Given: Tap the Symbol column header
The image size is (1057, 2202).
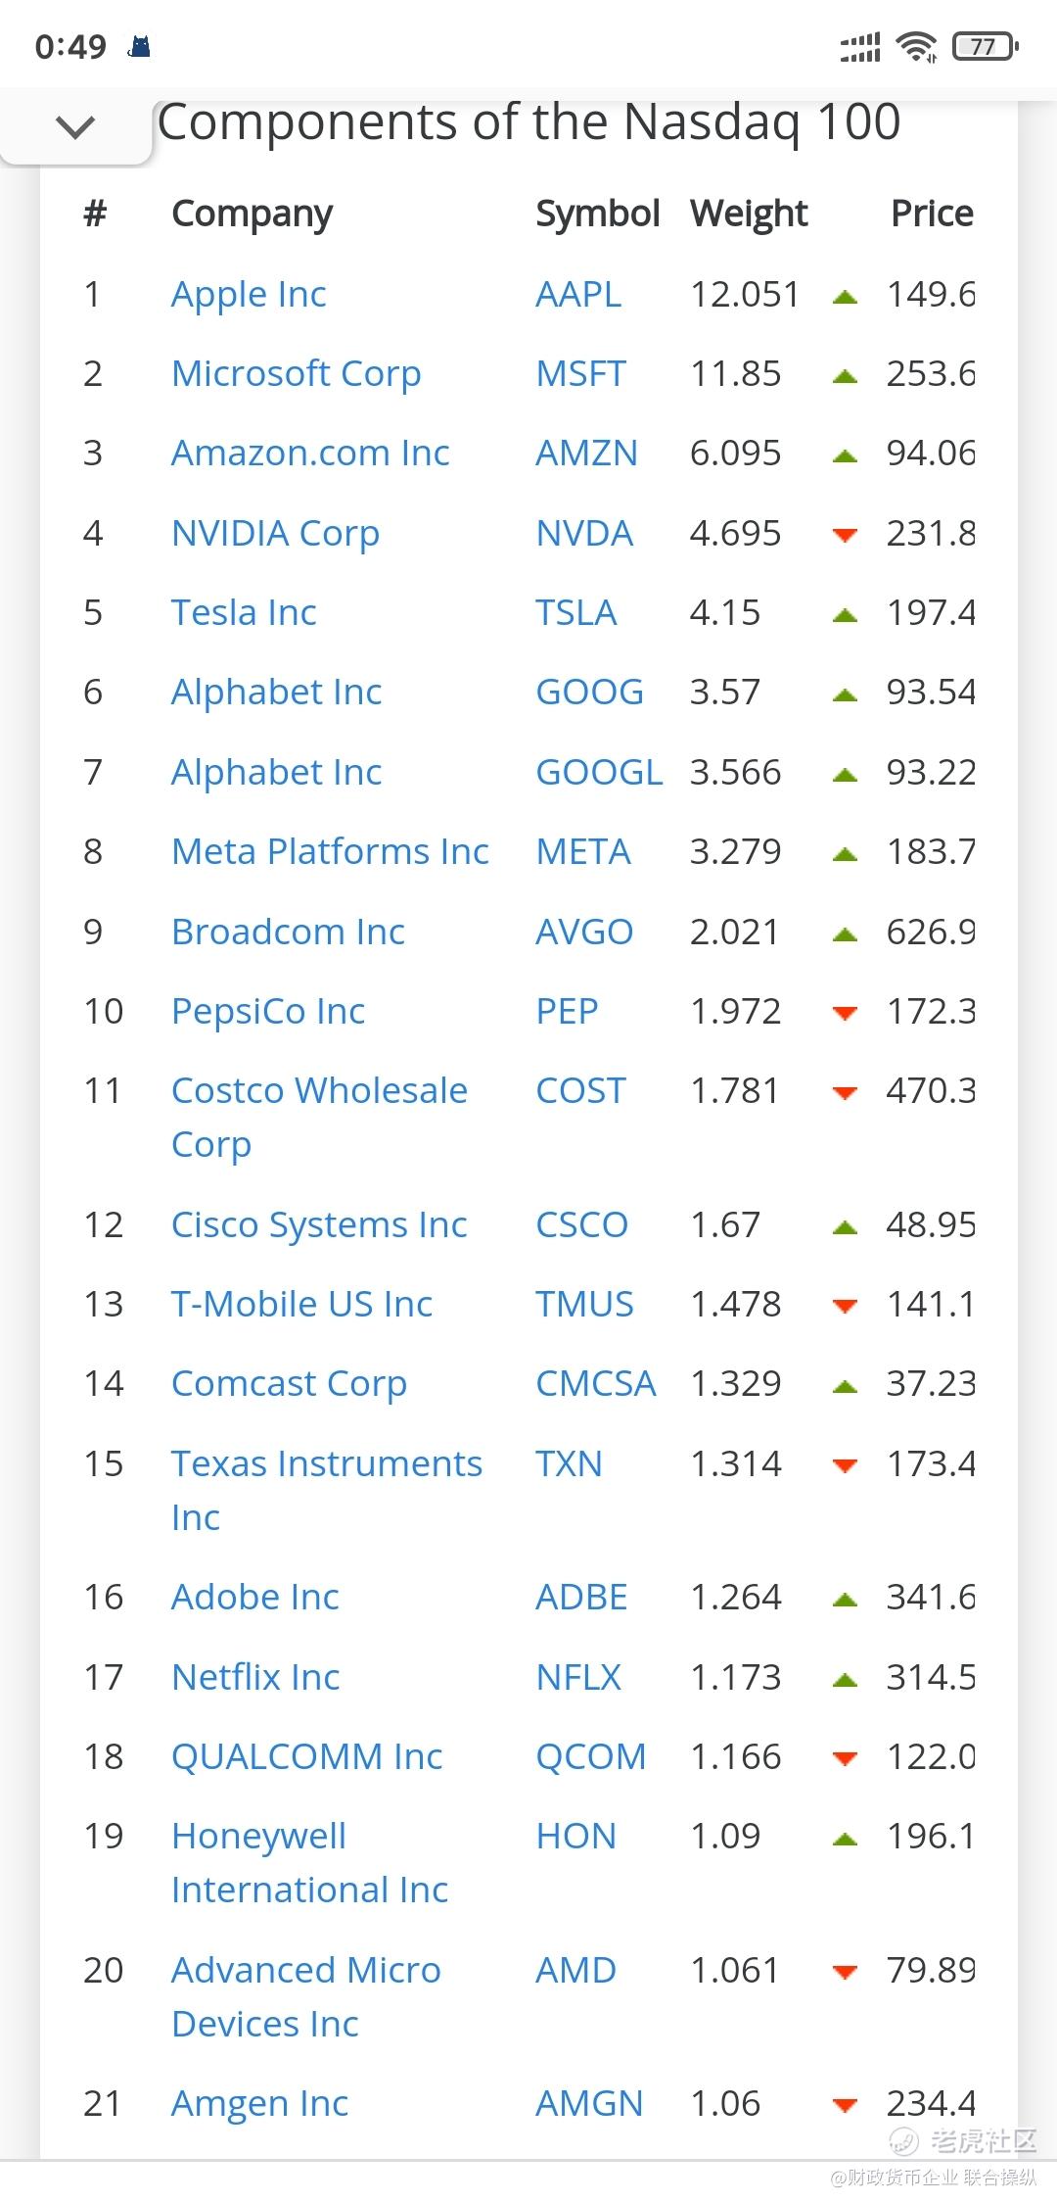Looking at the screenshot, I should (x=597, y=214).
